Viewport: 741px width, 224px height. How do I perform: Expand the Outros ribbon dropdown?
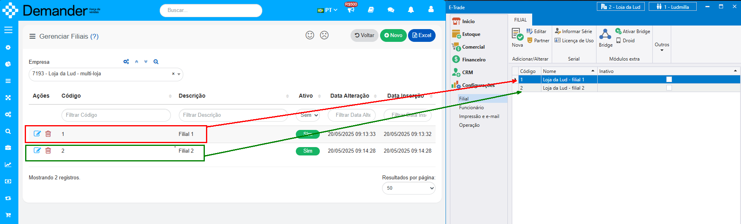click(662, 47)
